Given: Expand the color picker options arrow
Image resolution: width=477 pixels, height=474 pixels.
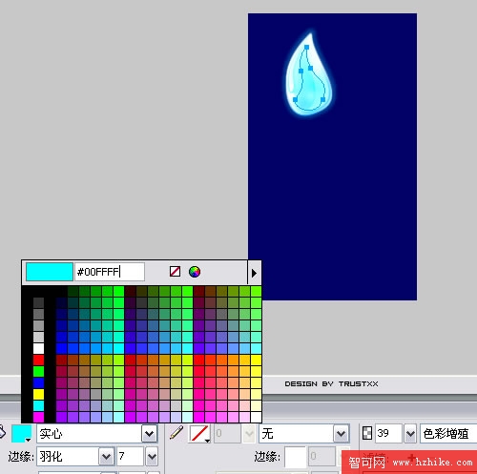Looking at the screenshot, I should pyautogui.click(x=254, y=273).
